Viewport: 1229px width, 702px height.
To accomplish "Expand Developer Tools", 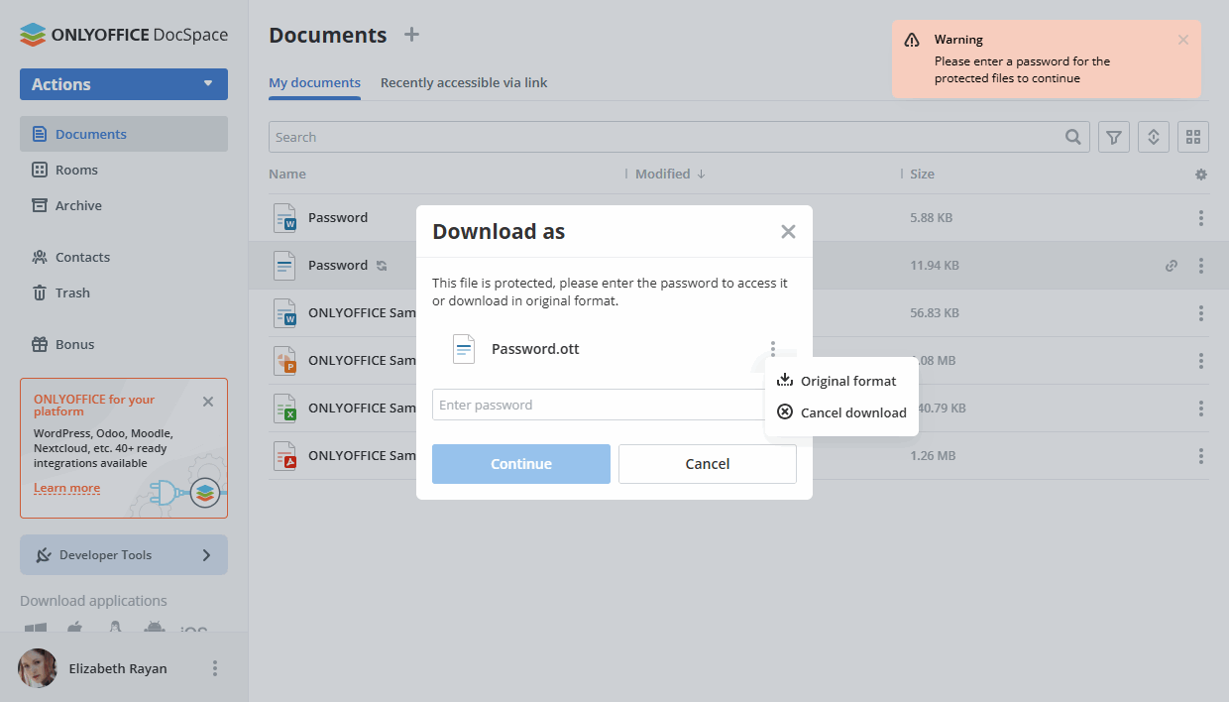I will [x=124, y=555].
